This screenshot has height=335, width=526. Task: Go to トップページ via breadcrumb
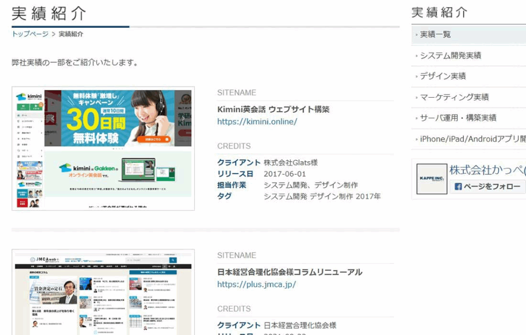[x=30, y=34]
